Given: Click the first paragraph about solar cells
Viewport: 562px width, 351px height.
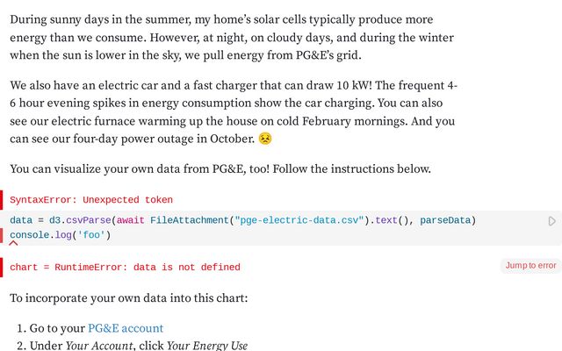Looking at the screenshot, I should point(233,38).
